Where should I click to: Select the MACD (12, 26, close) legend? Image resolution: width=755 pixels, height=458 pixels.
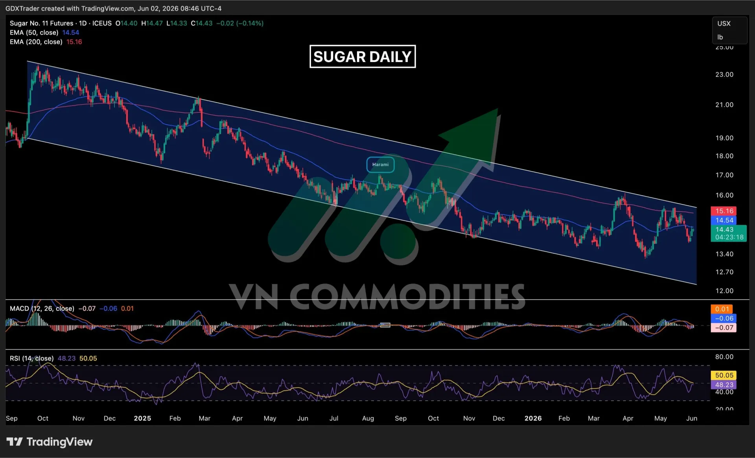tap(42, 308)
